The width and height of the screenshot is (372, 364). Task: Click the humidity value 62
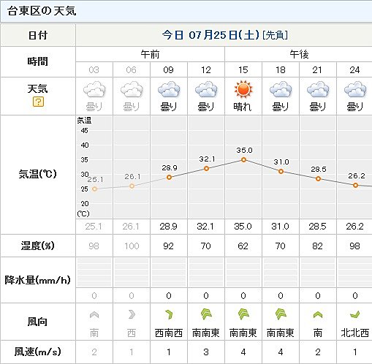[x=243, y=246]
